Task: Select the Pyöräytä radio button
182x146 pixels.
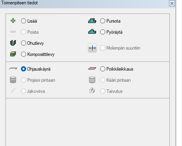Action: pyautogui.click(x=102, y=32)
